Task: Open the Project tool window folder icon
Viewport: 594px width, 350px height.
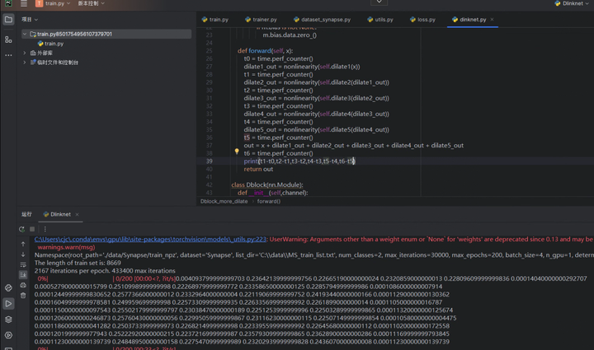Action: 8,19
